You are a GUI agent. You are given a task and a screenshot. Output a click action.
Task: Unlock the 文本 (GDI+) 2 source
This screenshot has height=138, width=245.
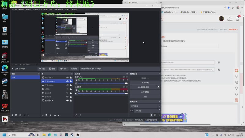(x=71, y=81)
